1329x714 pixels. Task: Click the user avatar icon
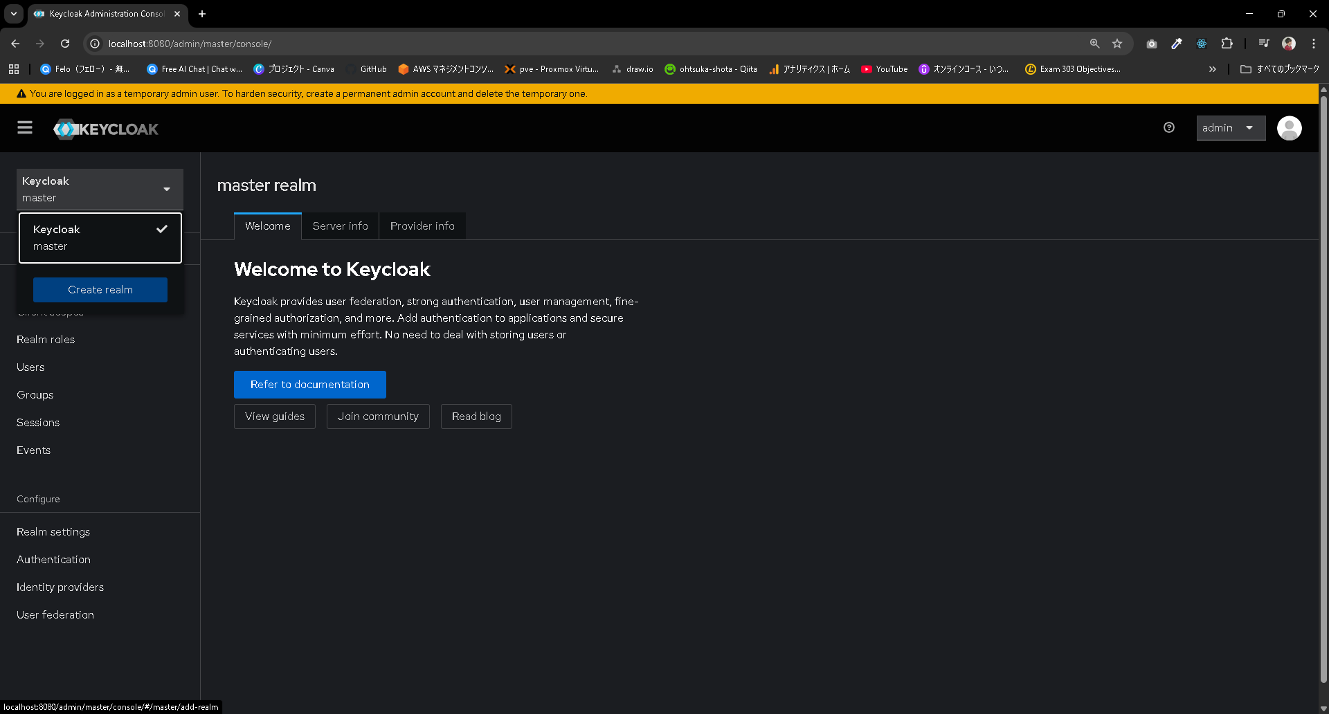click(x=1289, y=128)
